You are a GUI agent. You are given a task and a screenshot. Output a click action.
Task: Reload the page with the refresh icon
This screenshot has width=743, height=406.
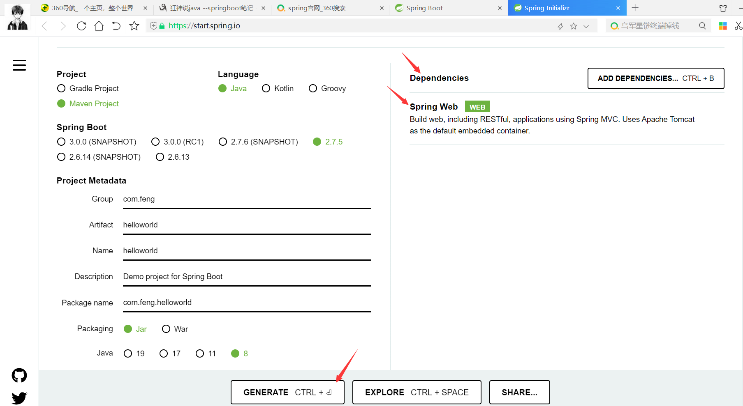tap(81, 26)
